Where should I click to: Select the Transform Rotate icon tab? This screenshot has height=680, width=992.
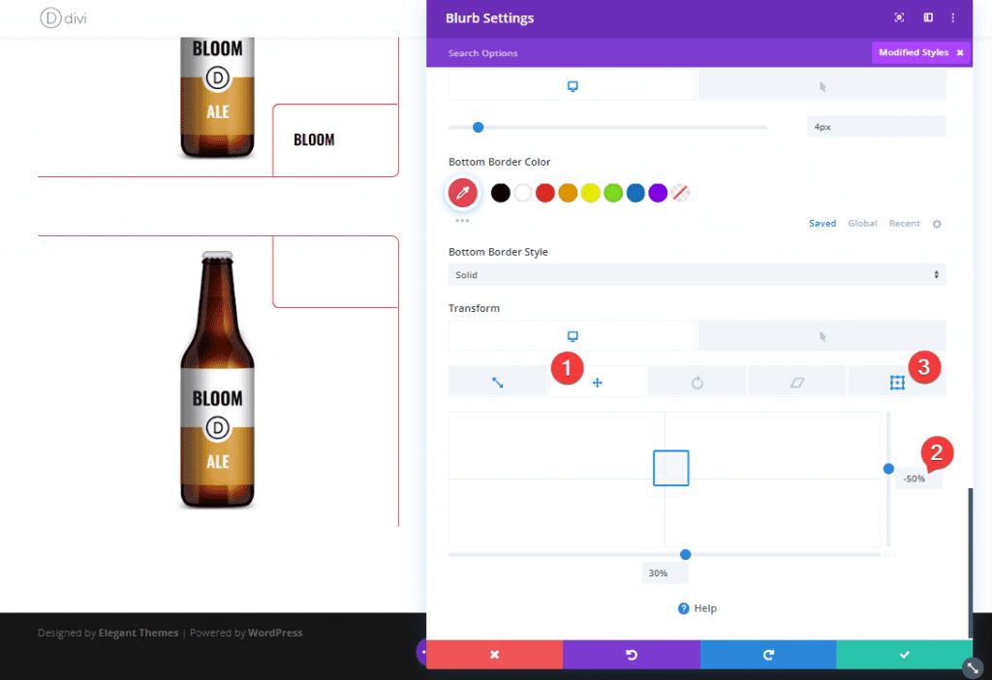(x=697, y=382)
